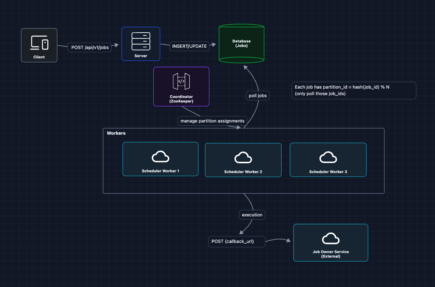Click the execution edge label
This screenshot has width=435, height=287.
(252, 214)
